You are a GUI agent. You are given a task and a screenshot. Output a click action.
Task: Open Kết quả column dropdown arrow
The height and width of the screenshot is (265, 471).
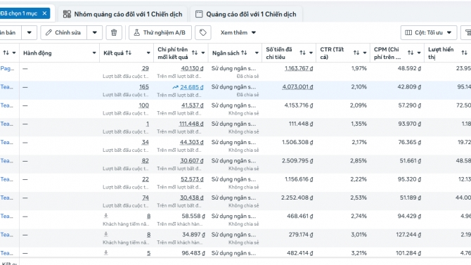click(x=148, y=53)
